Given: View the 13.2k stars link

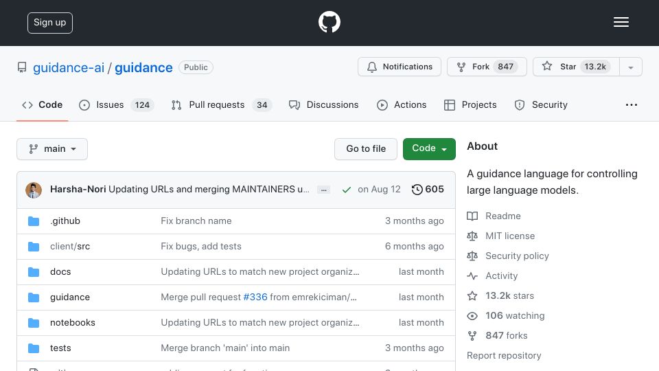Looking at the screenshot, I should 500,295.
